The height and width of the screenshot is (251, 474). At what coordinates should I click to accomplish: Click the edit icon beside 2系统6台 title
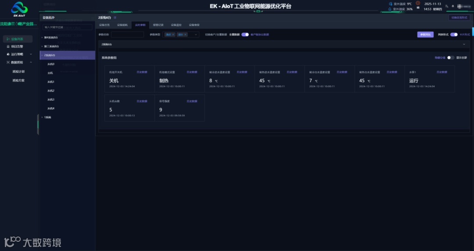tap(115, 18)
